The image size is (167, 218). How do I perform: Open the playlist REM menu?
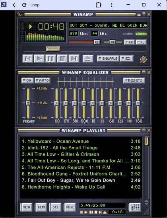[x=41, y=207]
